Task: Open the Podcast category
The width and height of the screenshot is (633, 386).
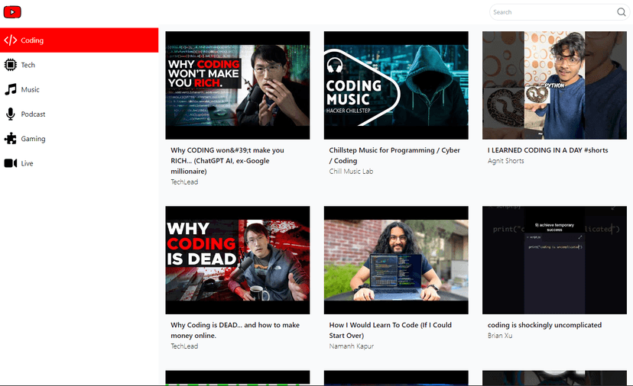Action: coord(33,114)
